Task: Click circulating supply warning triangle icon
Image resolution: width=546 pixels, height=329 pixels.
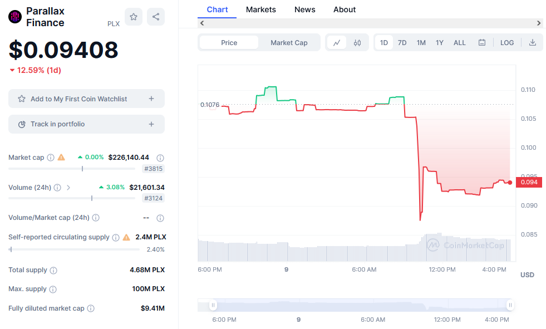Action: [x=126, y=238]
